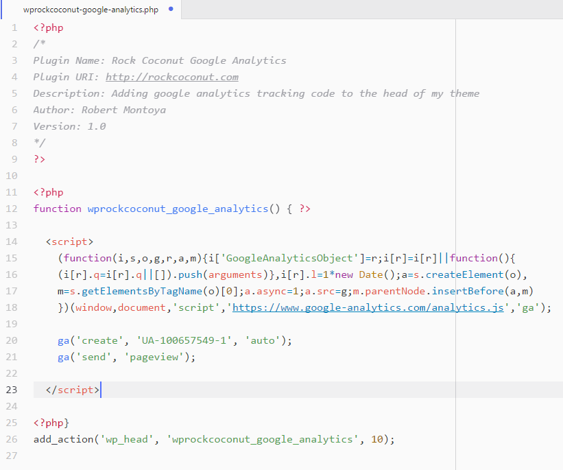563x470 pixels.
Task: Click getElementsByTagName on line 17
Action: pos(142,292)
